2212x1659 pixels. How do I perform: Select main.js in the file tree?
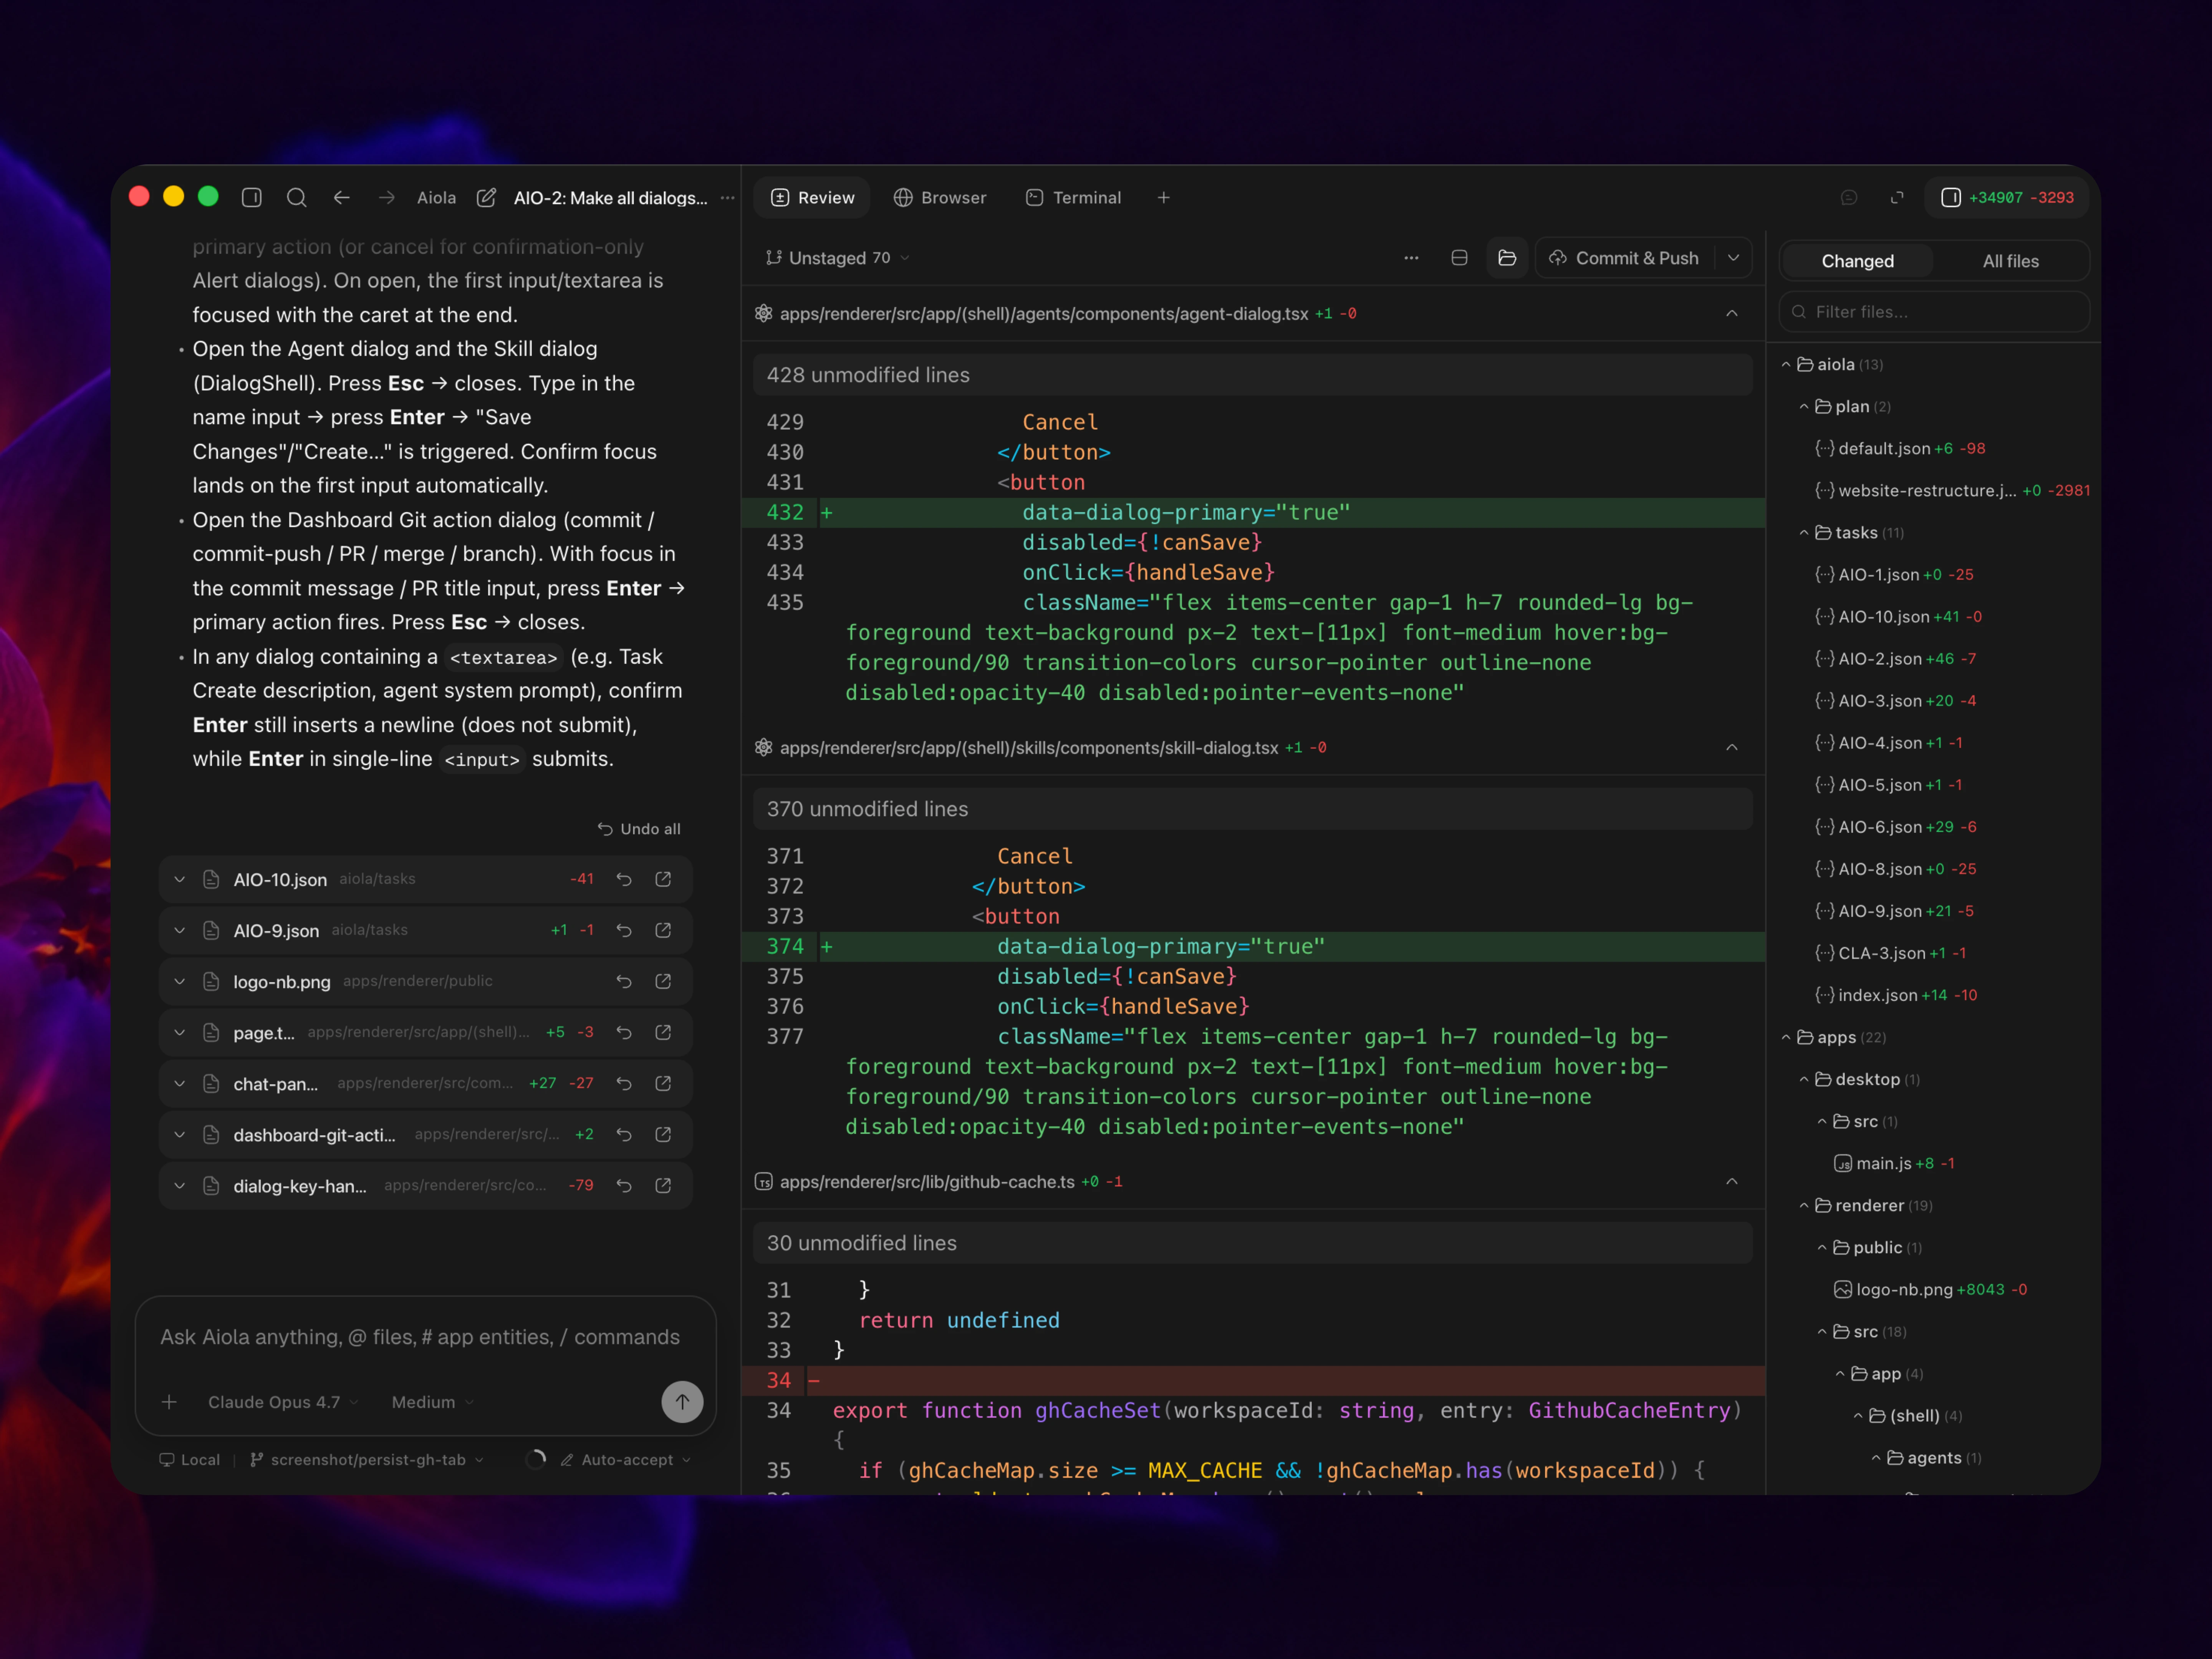1894,1164
